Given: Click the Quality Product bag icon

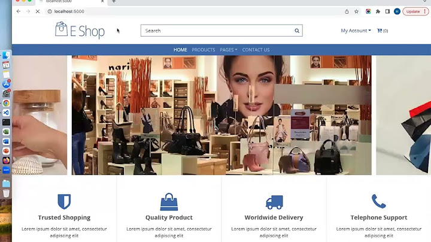Looking at the screenshot, I should coord(169,202).
